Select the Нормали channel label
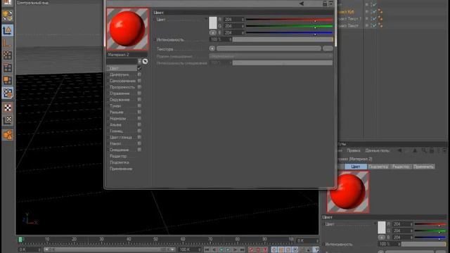The width and height of the screenshot is (450, 253). (x=117, y=119)
